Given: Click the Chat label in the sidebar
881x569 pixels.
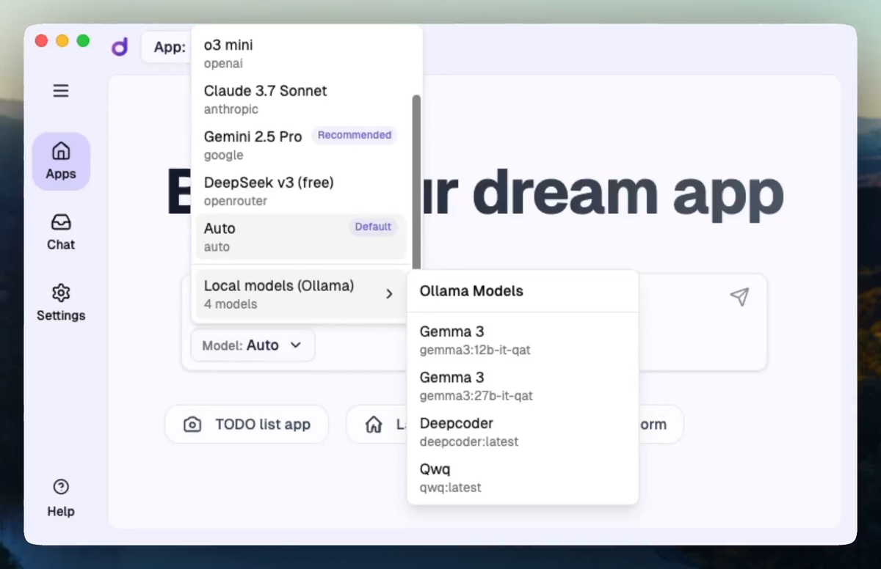Looking at the screenshot, I should (61, 245).
